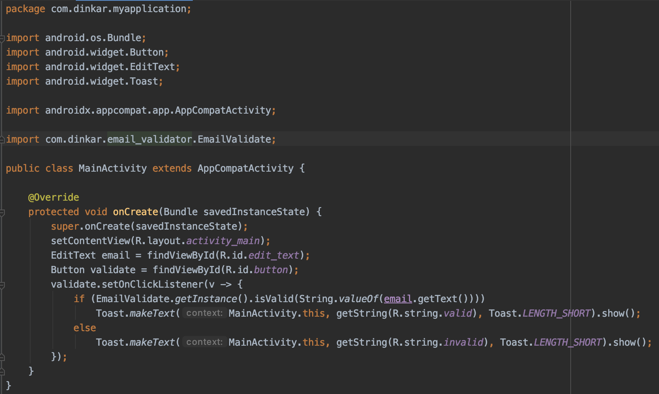The image size is (659, 394).
Task: Click the 'void' keyword
Action: [96, 212]
